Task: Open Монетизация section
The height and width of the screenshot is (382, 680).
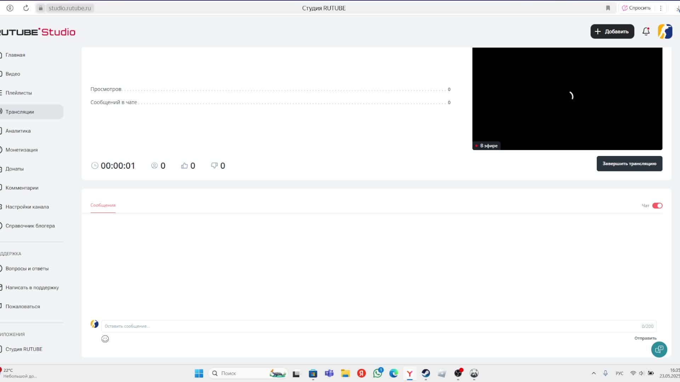Action: 21,150
